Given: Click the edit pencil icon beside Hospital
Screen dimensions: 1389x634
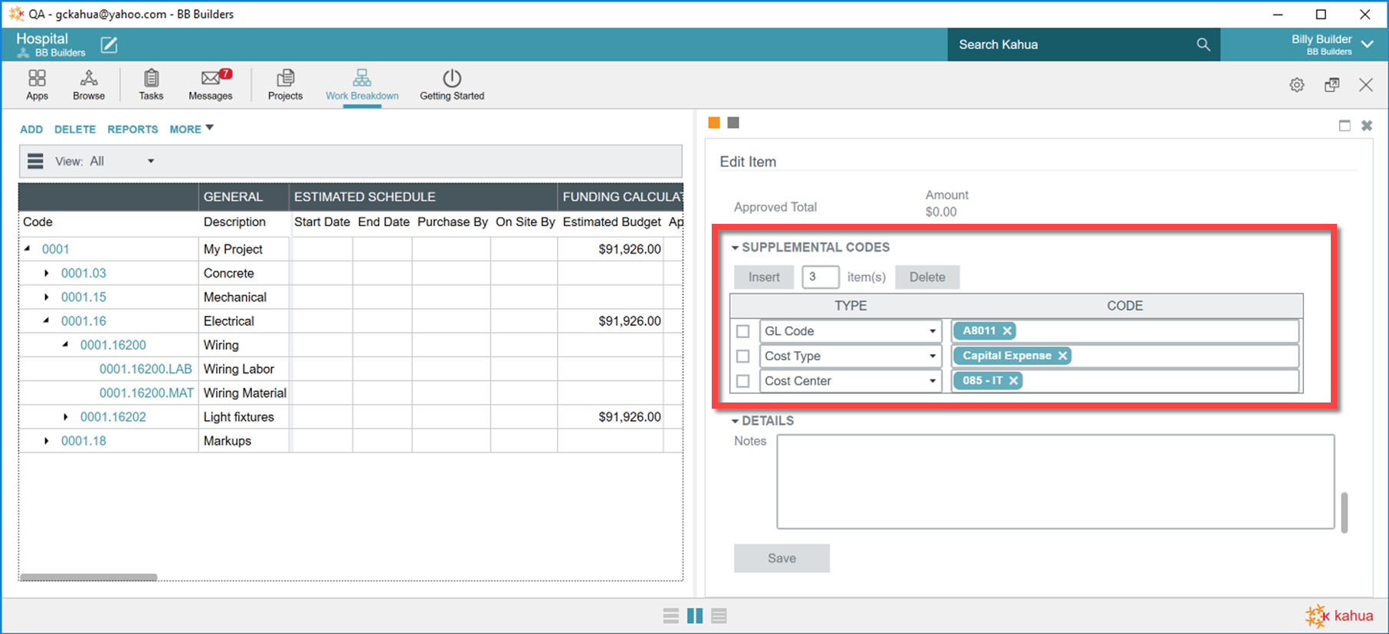Looking at the screenshot, I should pyautogui.click(x=110, y=45).
